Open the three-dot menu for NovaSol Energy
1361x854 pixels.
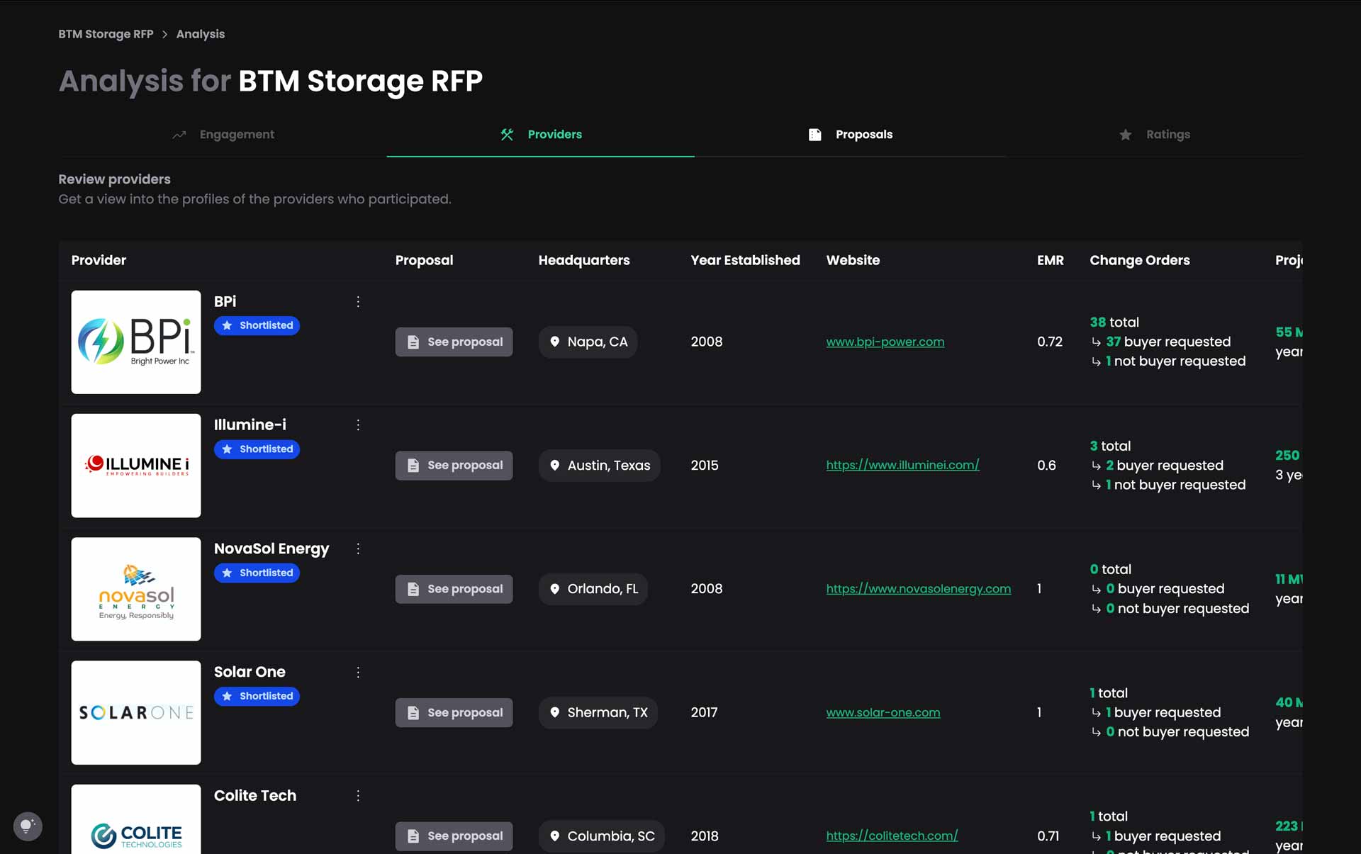click(x=358, y=549)
